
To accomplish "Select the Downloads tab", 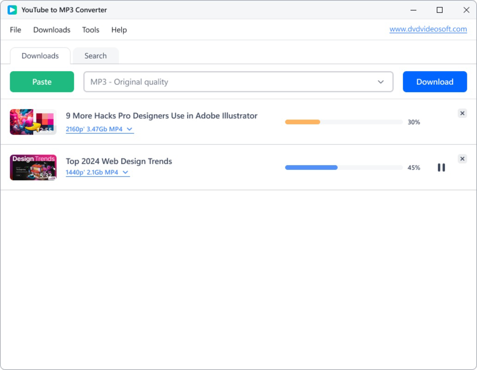I will pyautogui.click(x=40, y=55).
